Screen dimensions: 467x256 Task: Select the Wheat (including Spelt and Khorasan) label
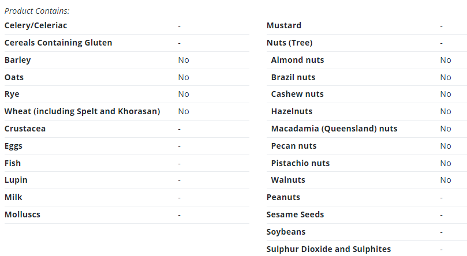coord(82,111)
